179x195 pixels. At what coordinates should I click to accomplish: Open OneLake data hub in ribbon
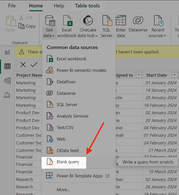pos(88,27)
